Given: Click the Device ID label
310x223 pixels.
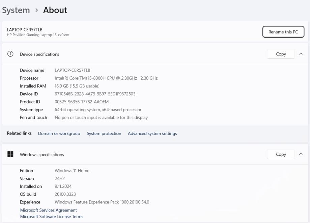Looking at the screenshot, I should point(29,94).
